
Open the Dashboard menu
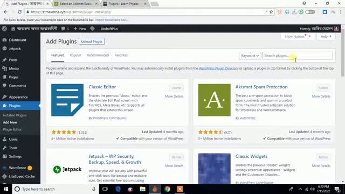point(17,40)
